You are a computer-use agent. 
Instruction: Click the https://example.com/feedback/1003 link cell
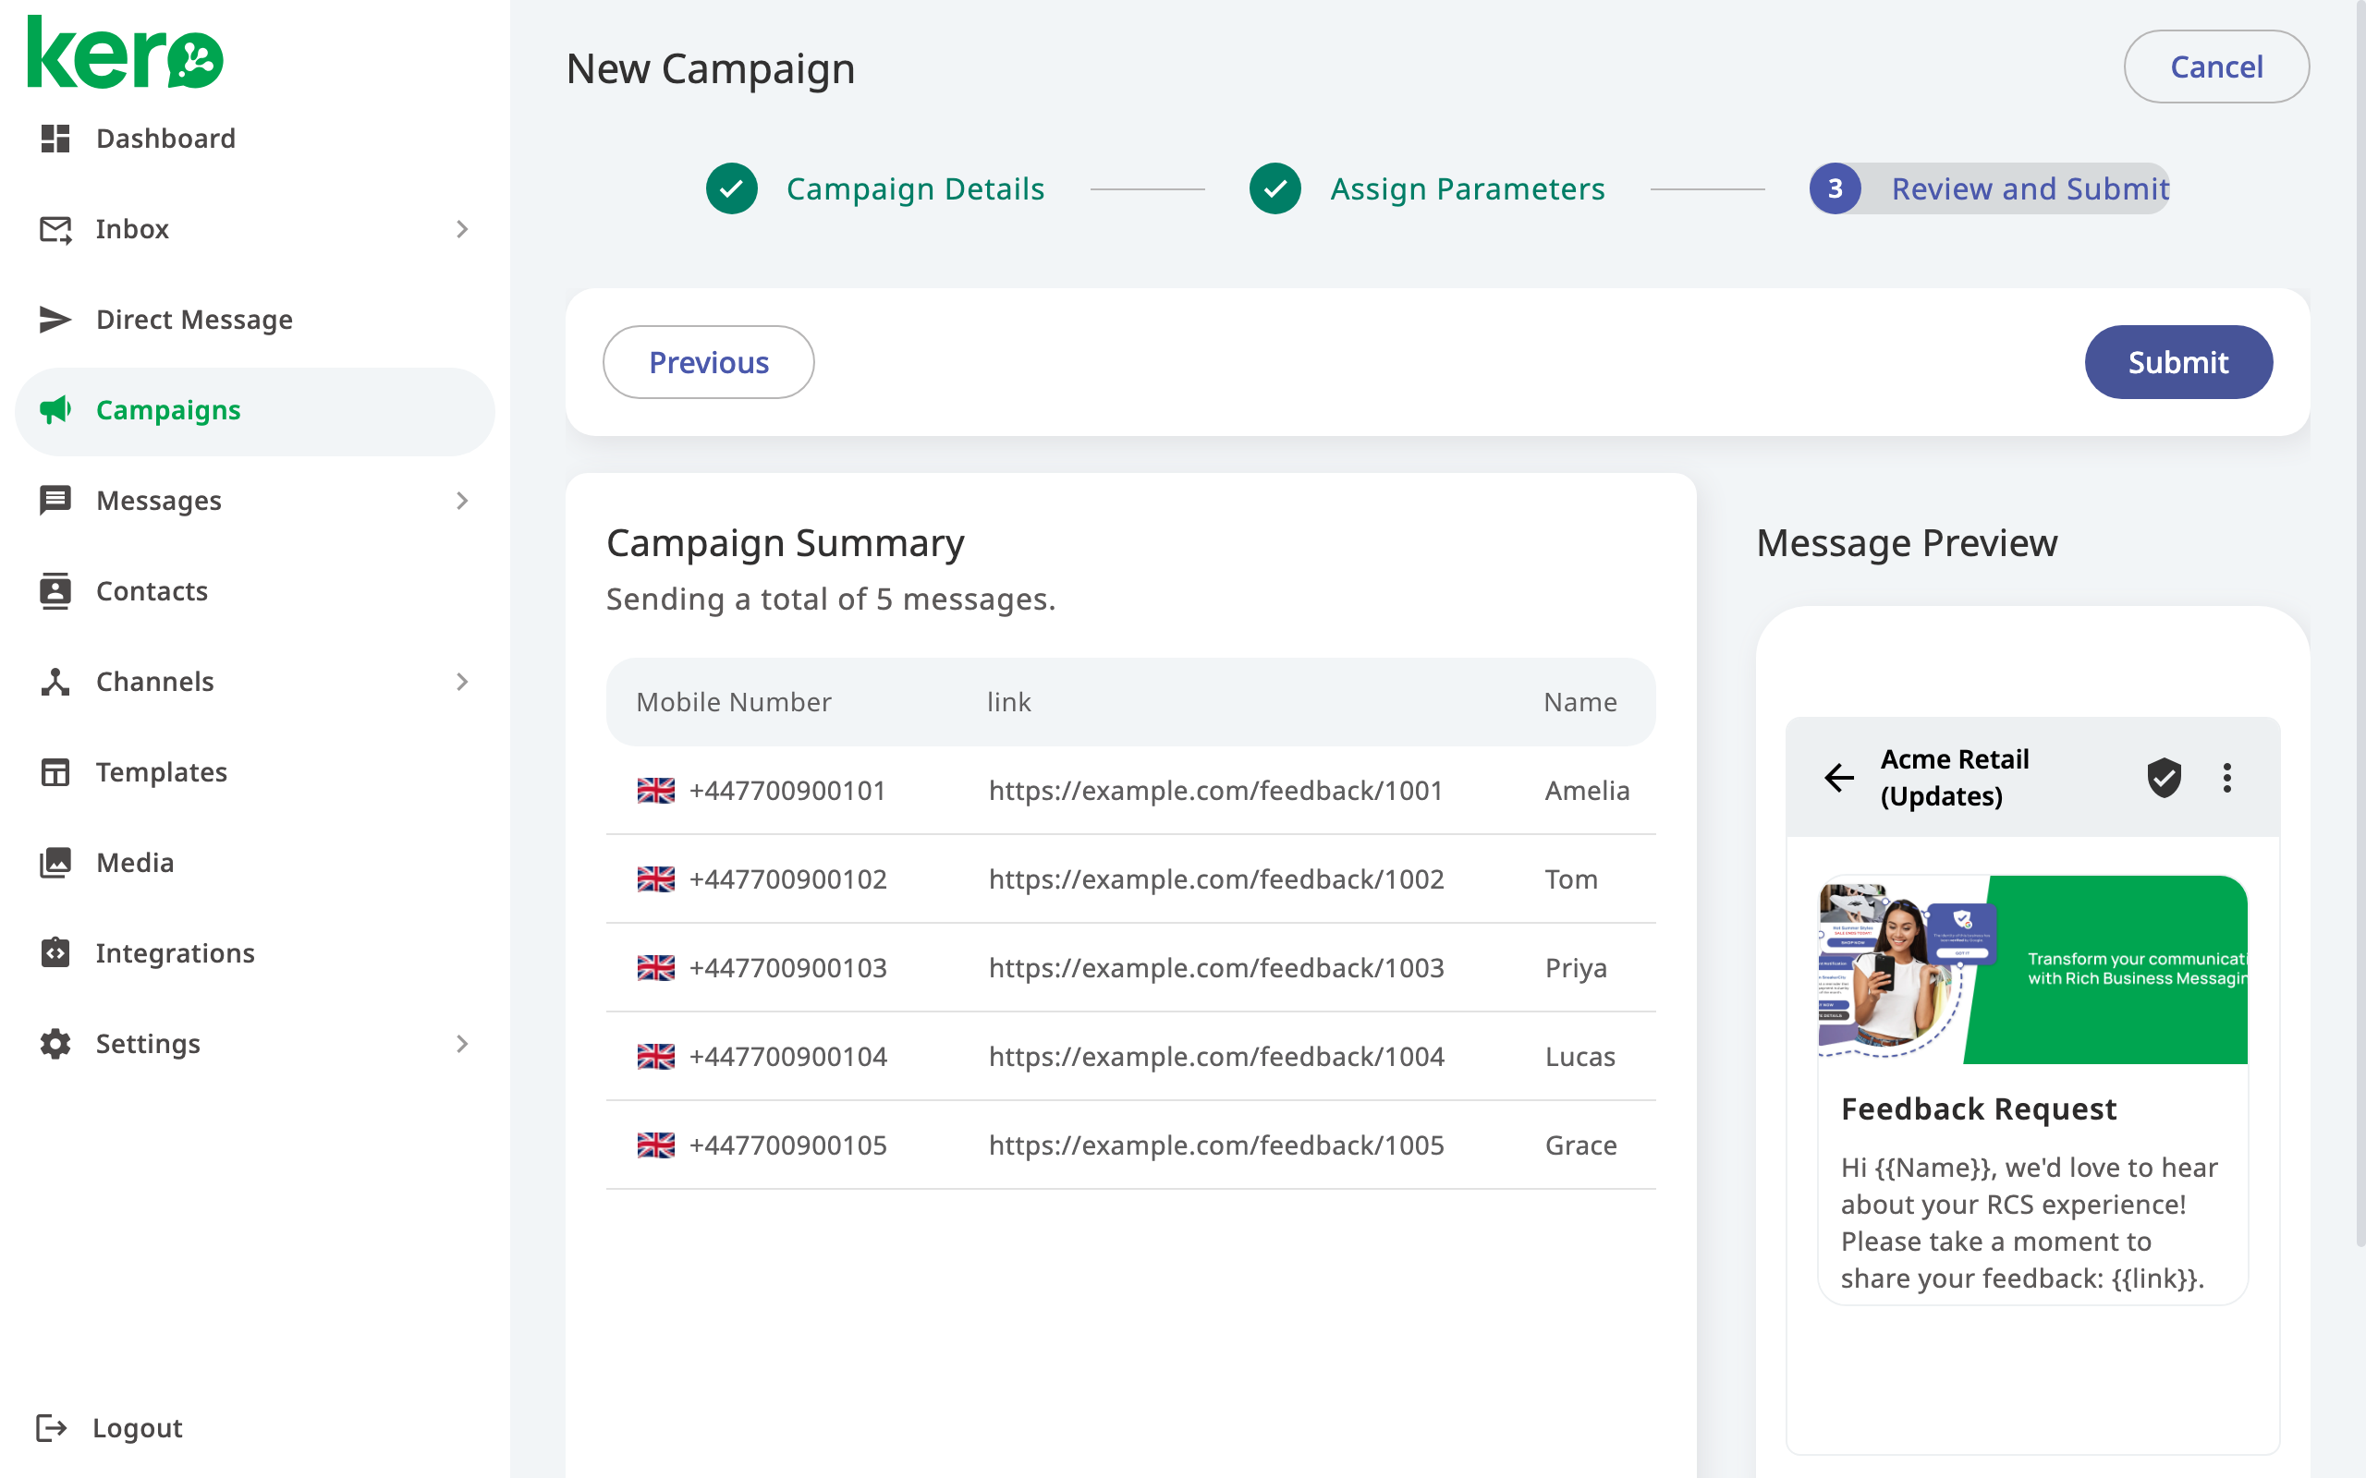tap(1216, 968)
